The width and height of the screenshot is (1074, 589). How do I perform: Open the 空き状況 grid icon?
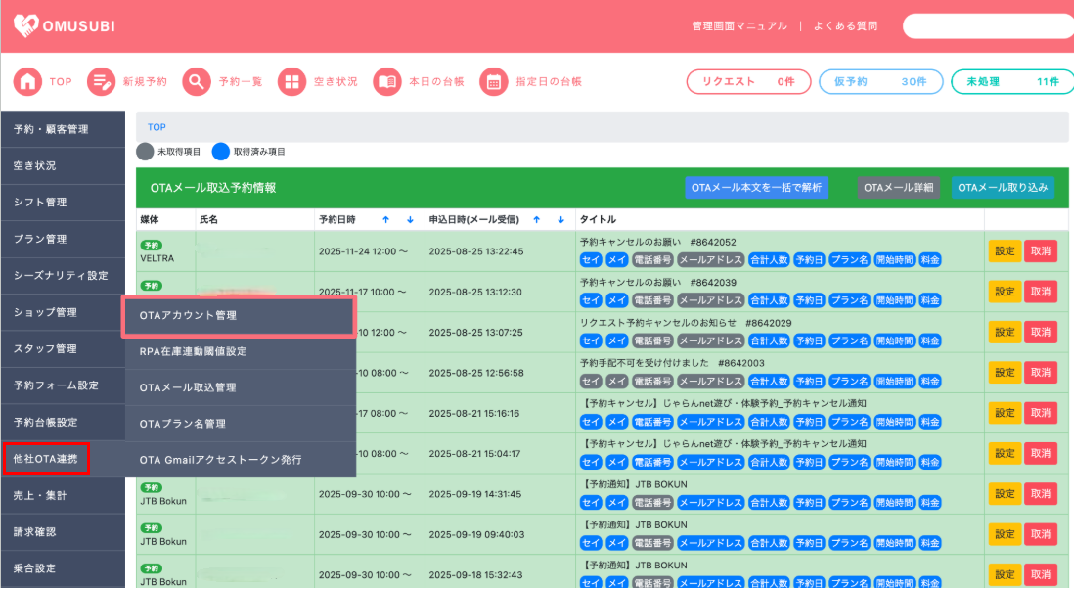(291, 81)
